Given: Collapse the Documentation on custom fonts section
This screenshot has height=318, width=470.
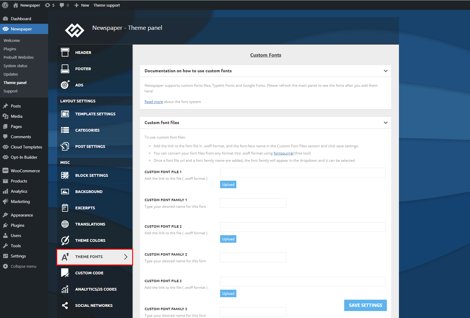Looking at the screenshot, I should [385, 71].
